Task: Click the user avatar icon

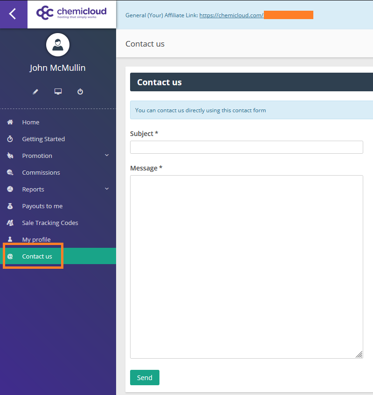Action: pos(58,45)
